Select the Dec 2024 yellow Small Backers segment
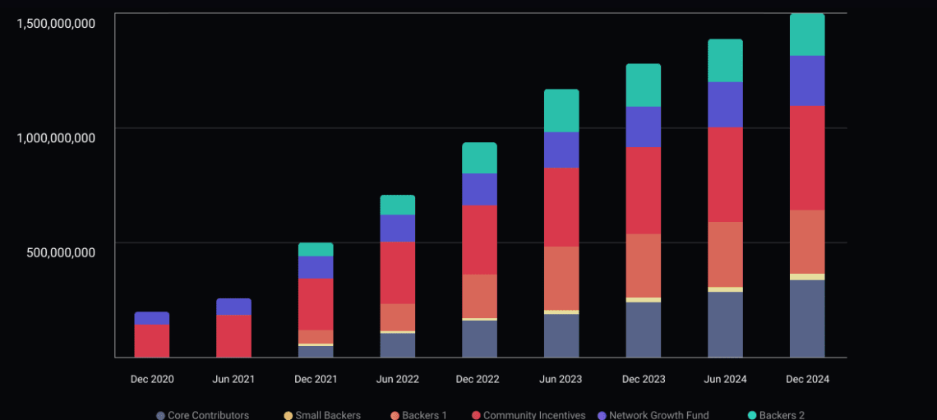Viewport: 937px width, 420px height. click(807, 277)
